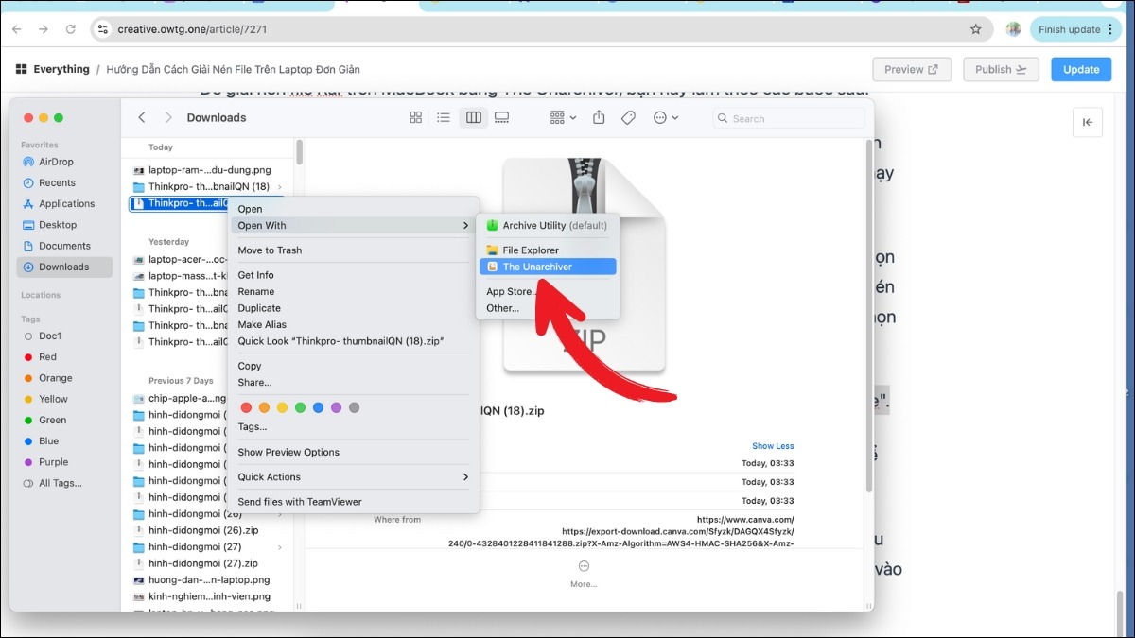Go back in Finder using the back arrow
The height and width of the screenshot is (638, 1135).
pyautogui.click(x=142, y=118)
